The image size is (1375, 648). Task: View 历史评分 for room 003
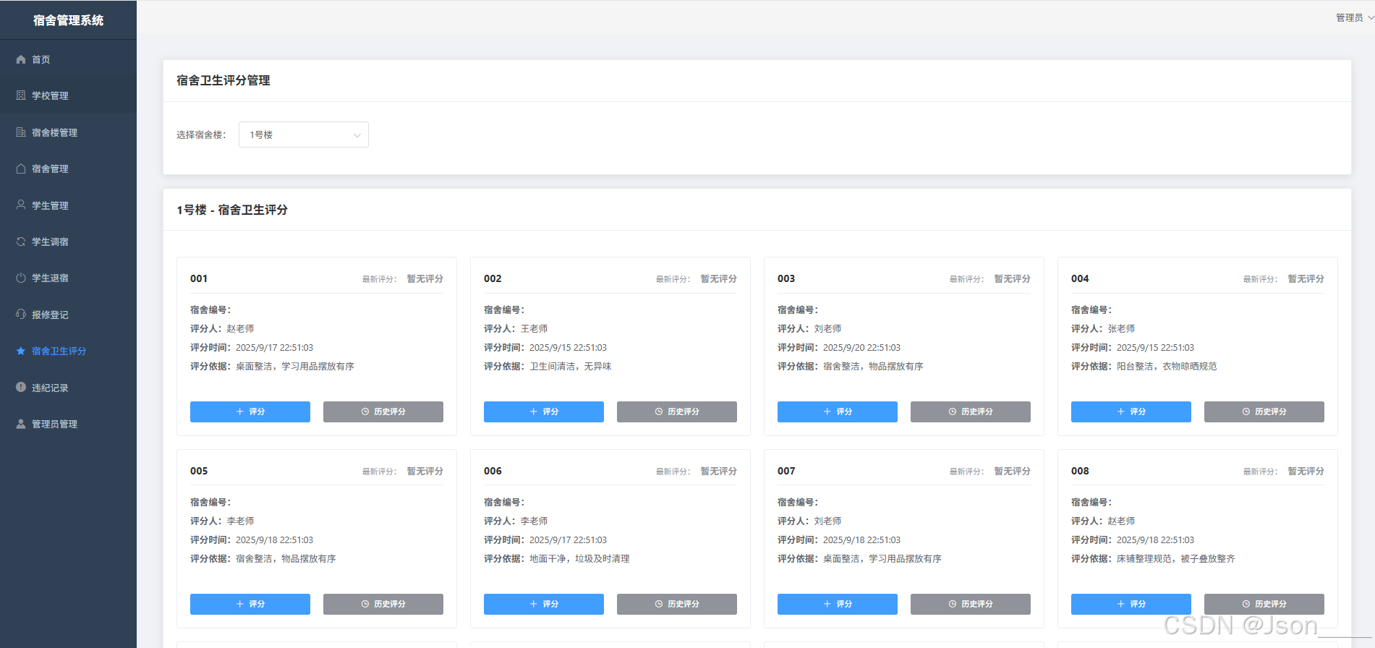coord(971,412)
